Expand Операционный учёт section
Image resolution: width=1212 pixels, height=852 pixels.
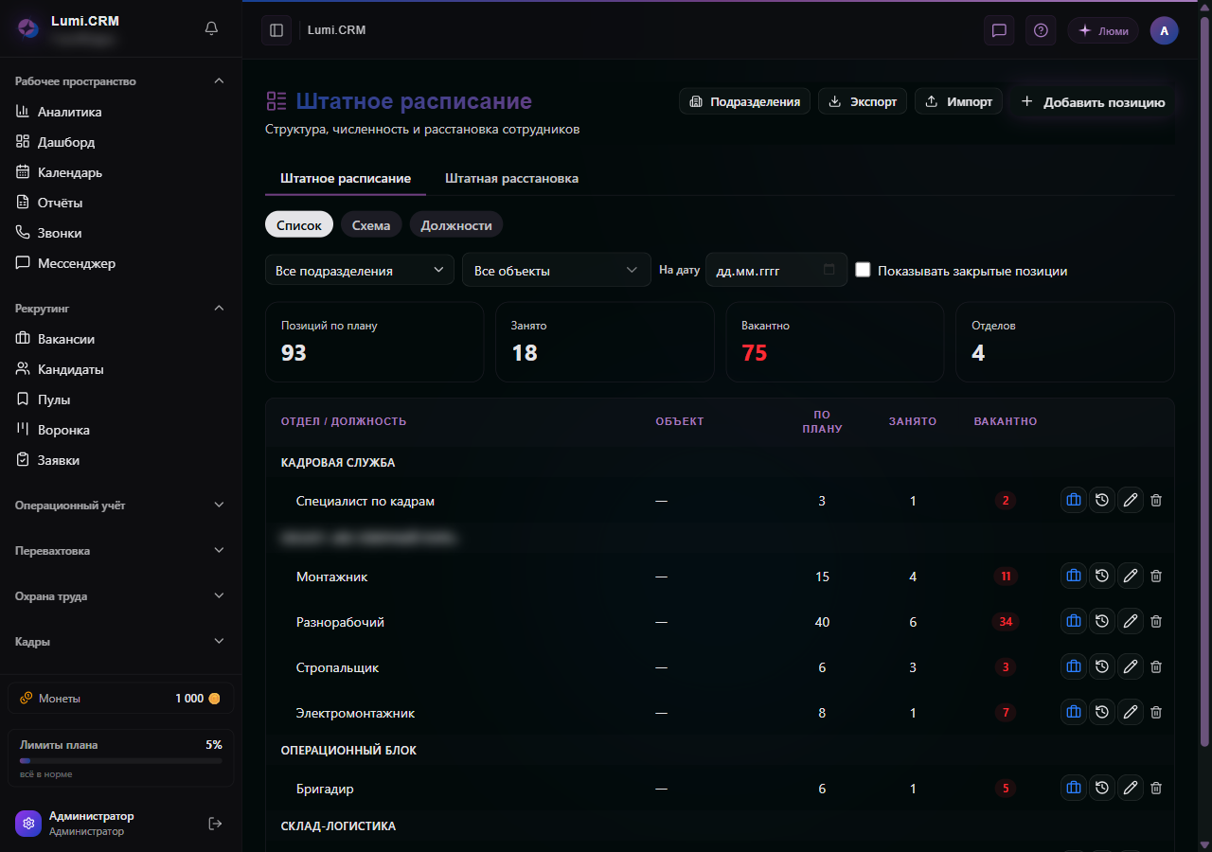click(121, 506)
